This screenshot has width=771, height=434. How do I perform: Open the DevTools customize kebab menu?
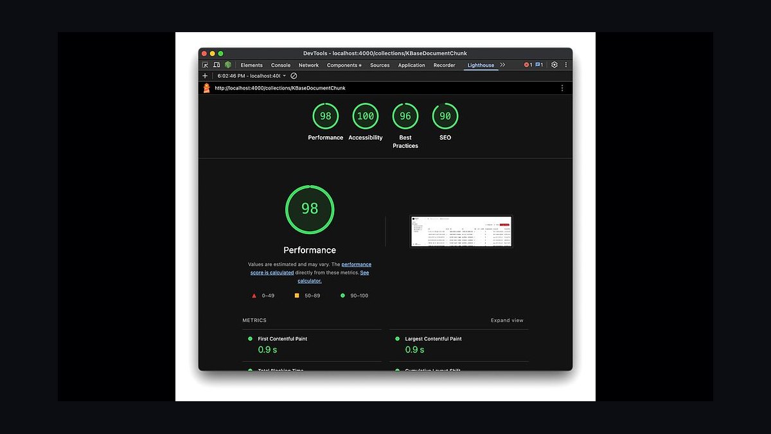tap(566, 65)
